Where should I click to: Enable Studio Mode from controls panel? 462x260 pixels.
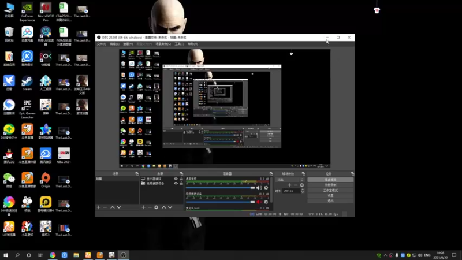click(330, 190)
